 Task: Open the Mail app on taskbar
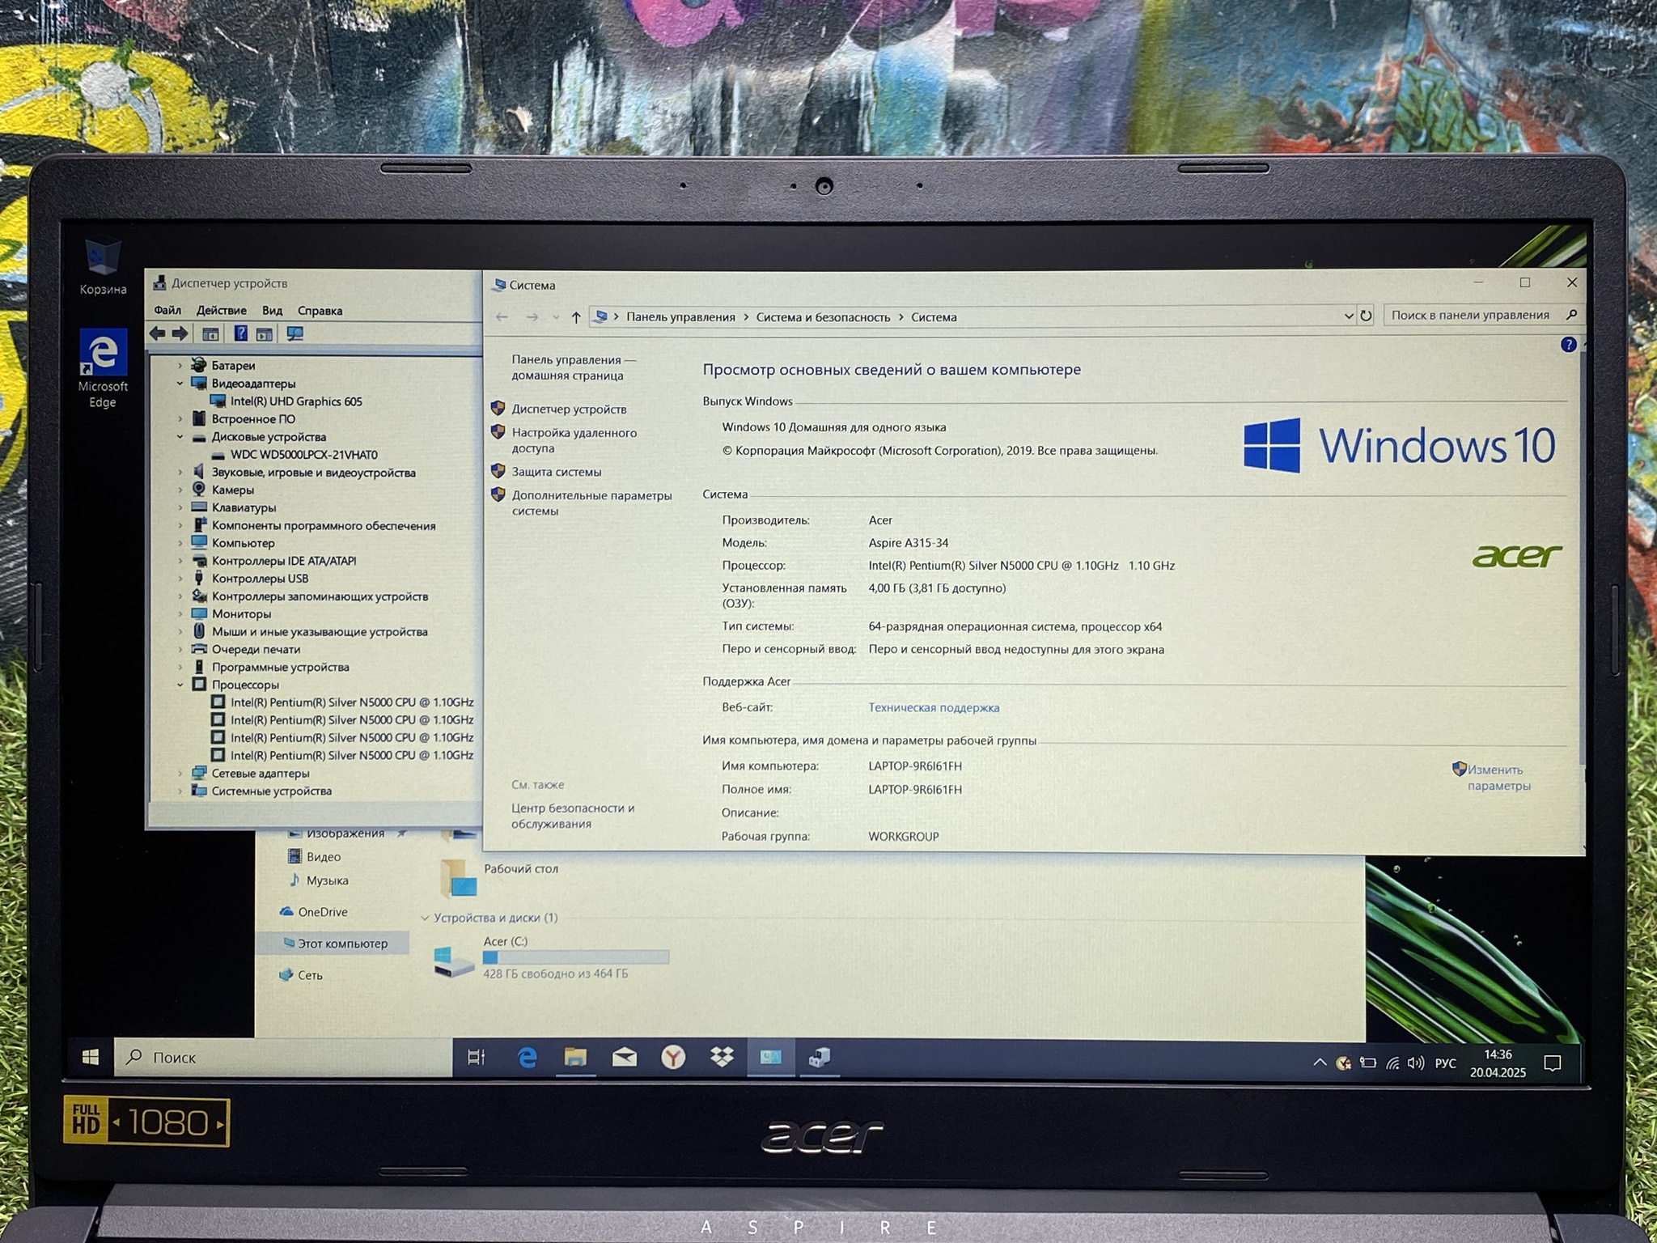(x=624, y=1057)
